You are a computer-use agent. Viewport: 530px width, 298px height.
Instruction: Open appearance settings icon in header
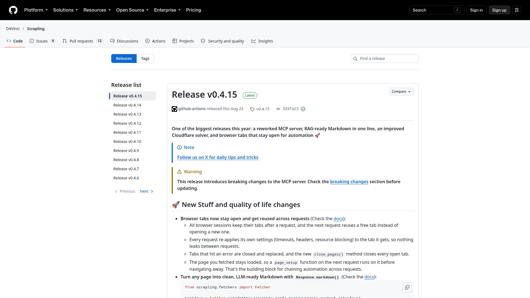pyautogui.click(x=516, y=10)
